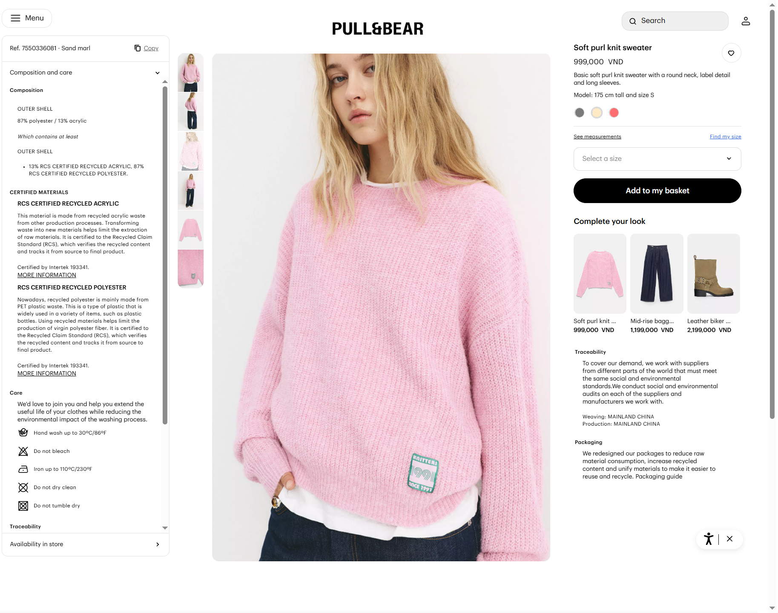The width and height of the screenshot is (778, 613).
Task: Open the See measurements link
Action: 597,137
